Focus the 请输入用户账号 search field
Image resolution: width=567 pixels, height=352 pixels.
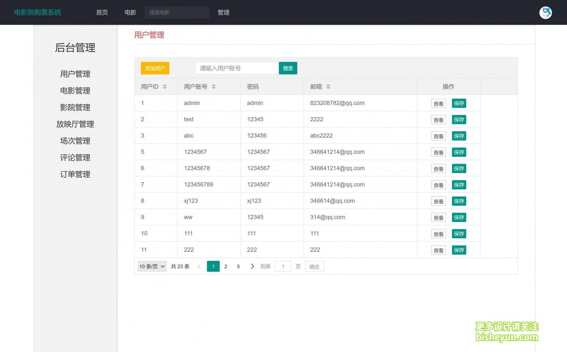237,68
